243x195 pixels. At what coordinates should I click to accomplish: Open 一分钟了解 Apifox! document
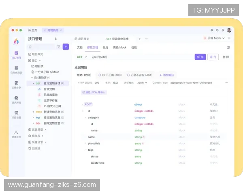coord(45,72)
